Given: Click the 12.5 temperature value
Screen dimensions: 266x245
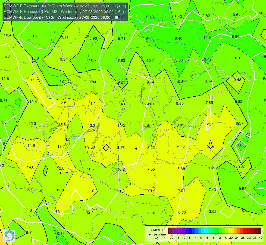Looking at the screenshot, I should (62, 103).
